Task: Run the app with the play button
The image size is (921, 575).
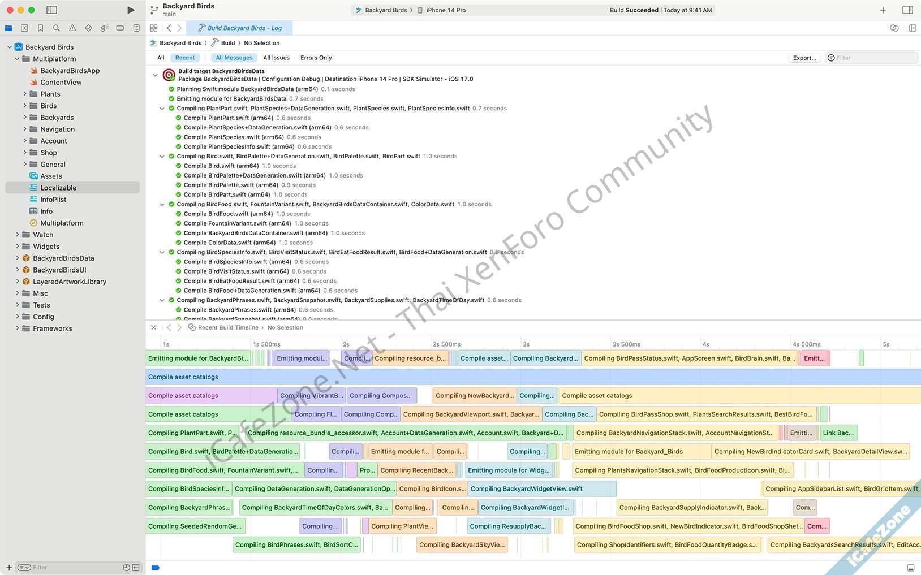Action: [x=131, y=10]
